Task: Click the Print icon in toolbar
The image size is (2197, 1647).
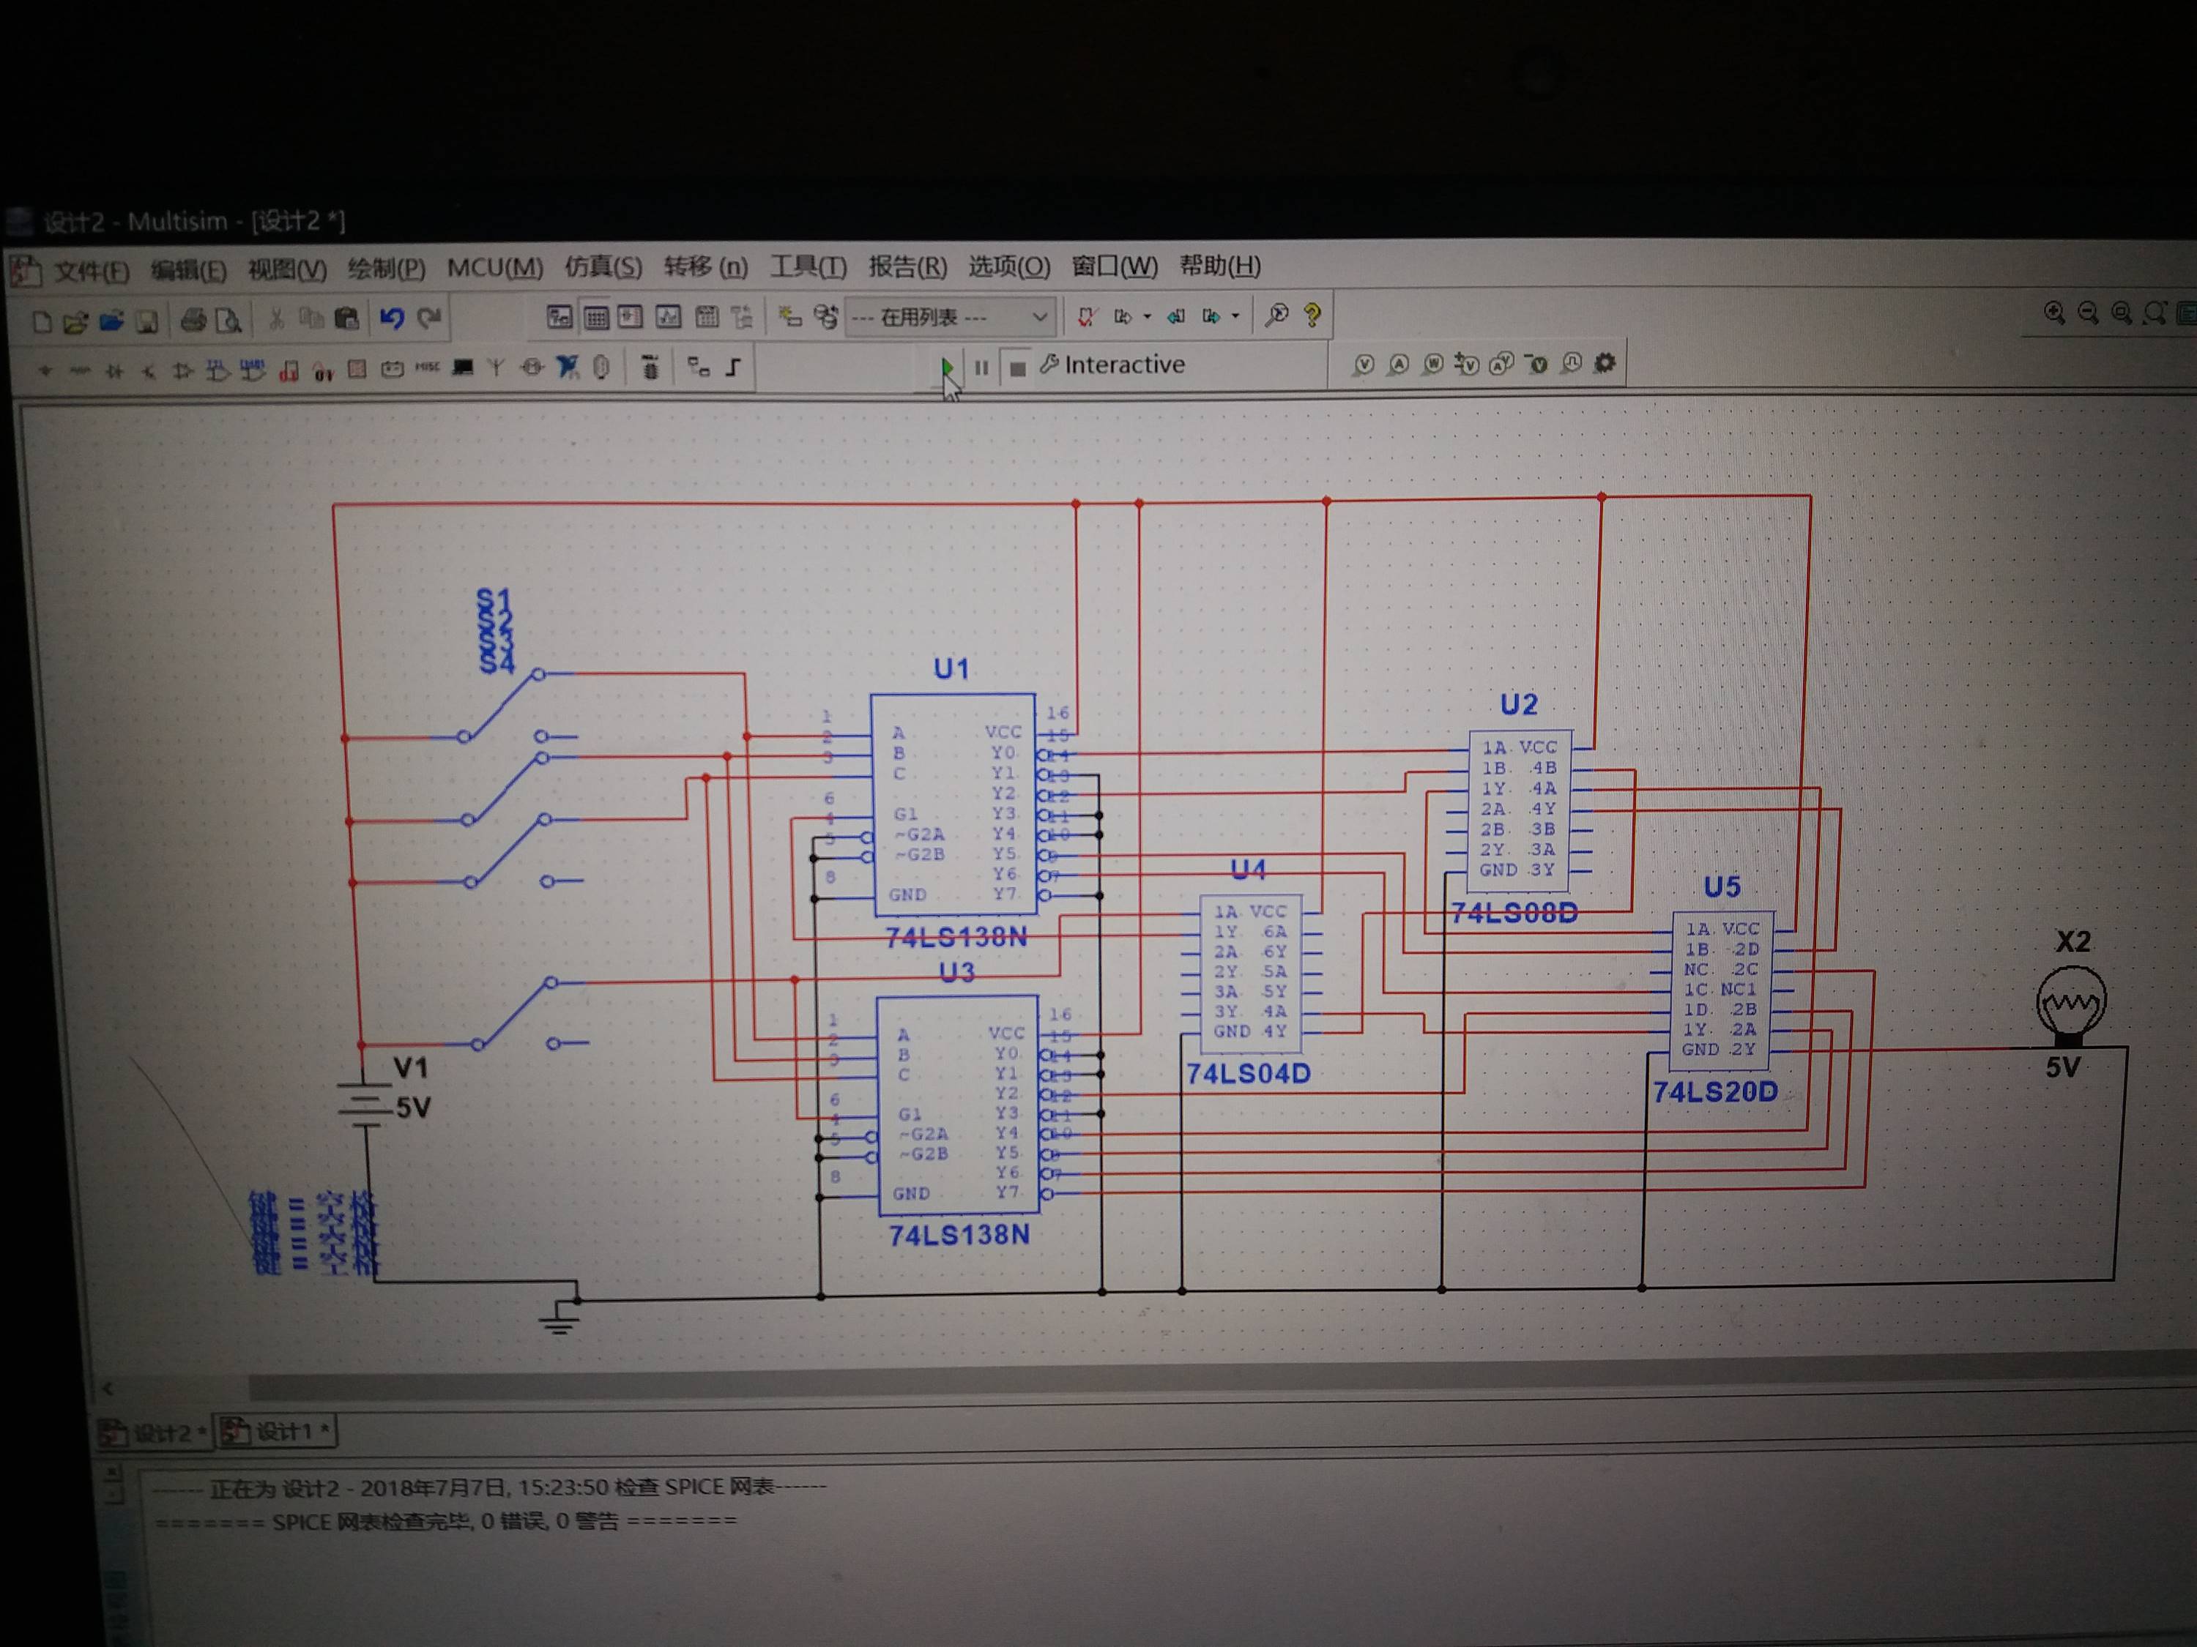Action: tap(193, 320)
